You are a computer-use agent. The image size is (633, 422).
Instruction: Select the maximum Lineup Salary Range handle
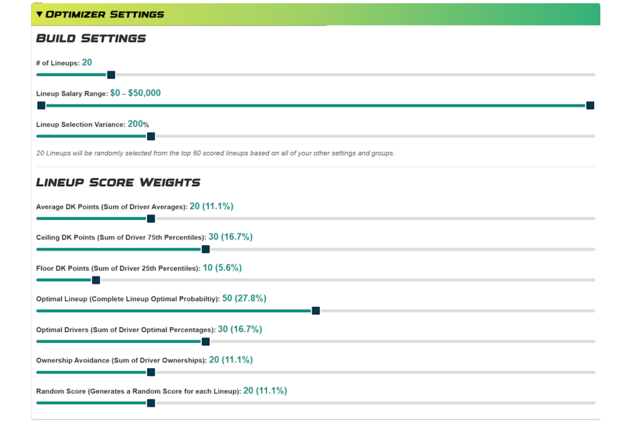coord(590,106)
